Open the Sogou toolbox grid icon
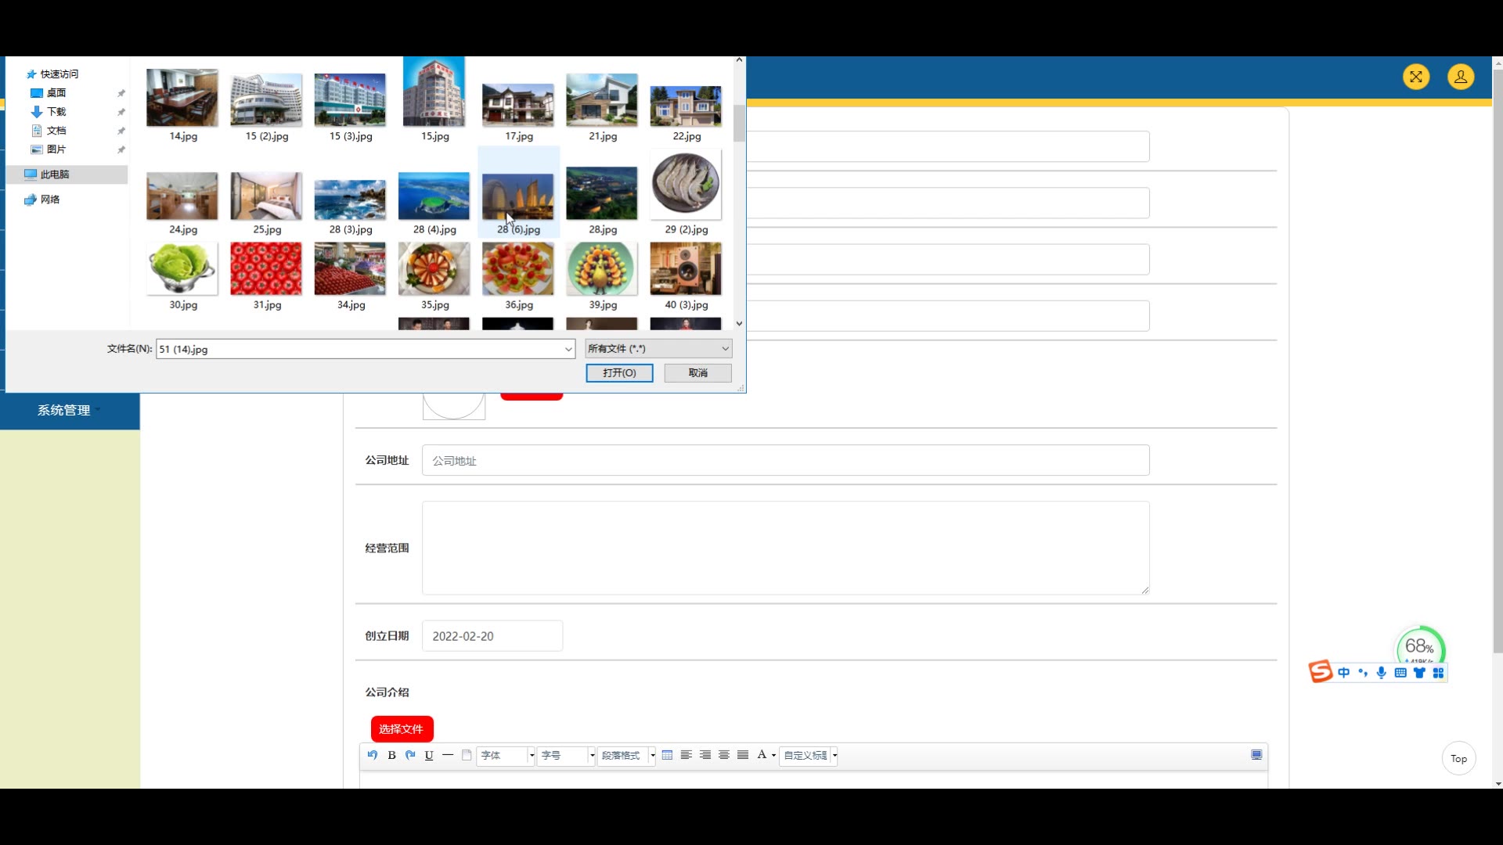Screen dimensions: 1503x845 click(1438, 673)
